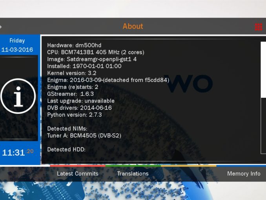Image resolution: width=266 pixels, height=200 pixels.
Task: Select the Installed: 1970-01-01 01:00 line
Action: pyautogui.click(x=84, y=66)
